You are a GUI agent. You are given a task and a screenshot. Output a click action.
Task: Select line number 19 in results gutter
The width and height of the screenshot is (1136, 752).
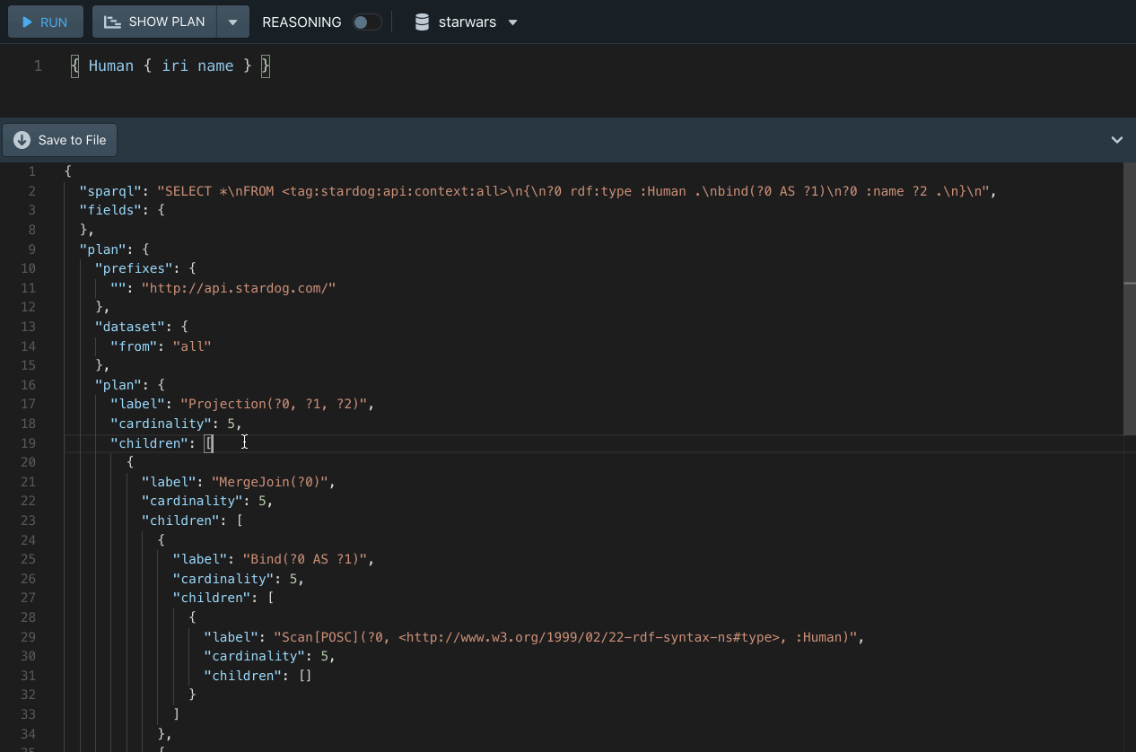pyautogui.click(x=27, y=443)
